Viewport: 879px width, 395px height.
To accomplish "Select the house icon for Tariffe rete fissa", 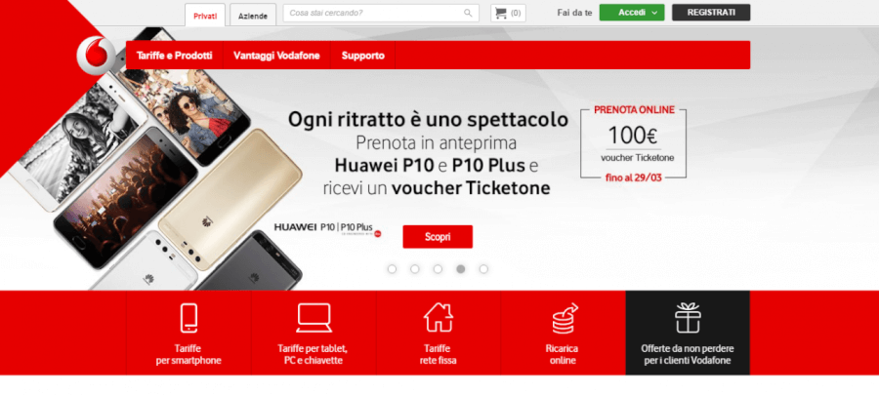I will coord(438,317).
